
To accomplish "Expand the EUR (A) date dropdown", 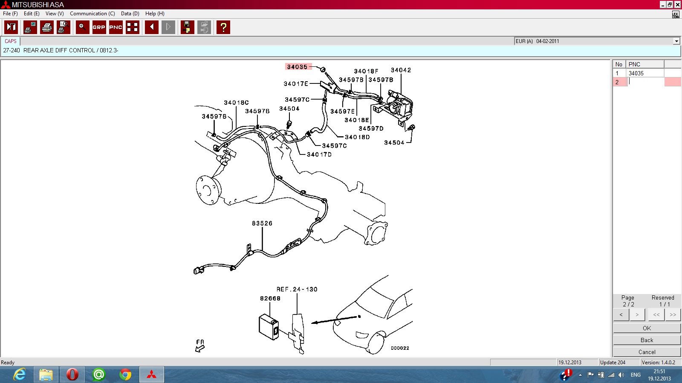I will tap(676, 41).
